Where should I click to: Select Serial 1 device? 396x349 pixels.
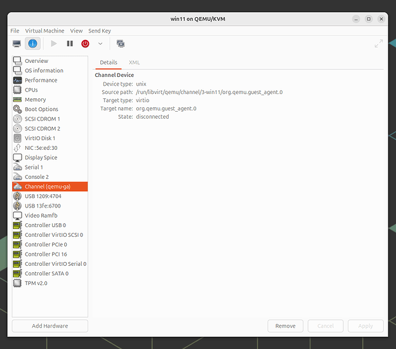tap(50, 167)
